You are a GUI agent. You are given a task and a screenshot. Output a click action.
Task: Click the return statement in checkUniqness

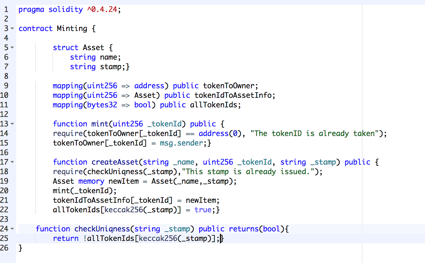[66, 238]
